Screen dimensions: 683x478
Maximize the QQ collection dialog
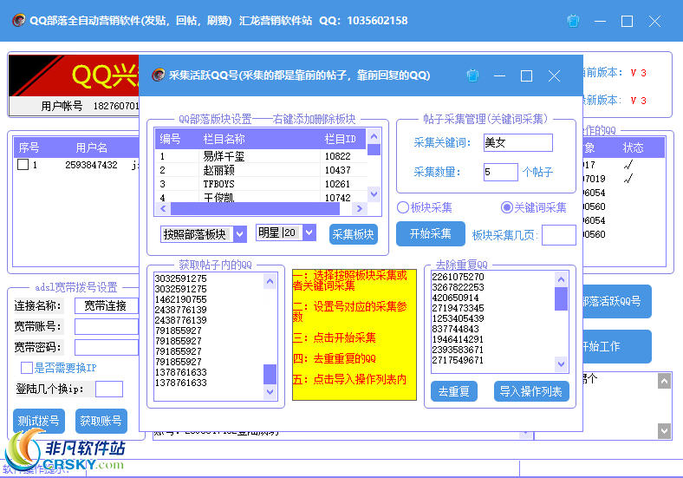point(527,75)
